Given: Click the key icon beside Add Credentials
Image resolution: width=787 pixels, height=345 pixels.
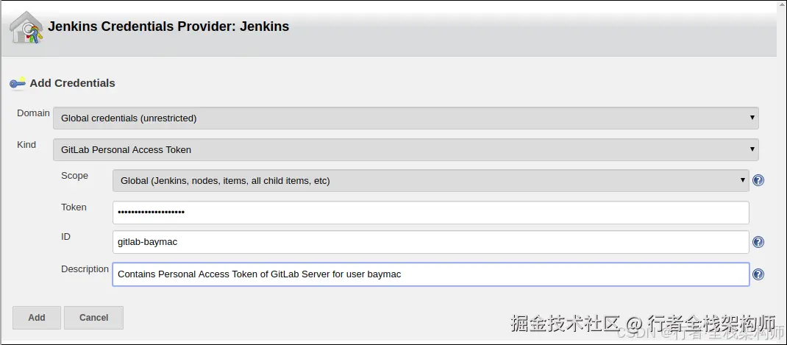Looking at the screenshot, I should tap(18, 83).
